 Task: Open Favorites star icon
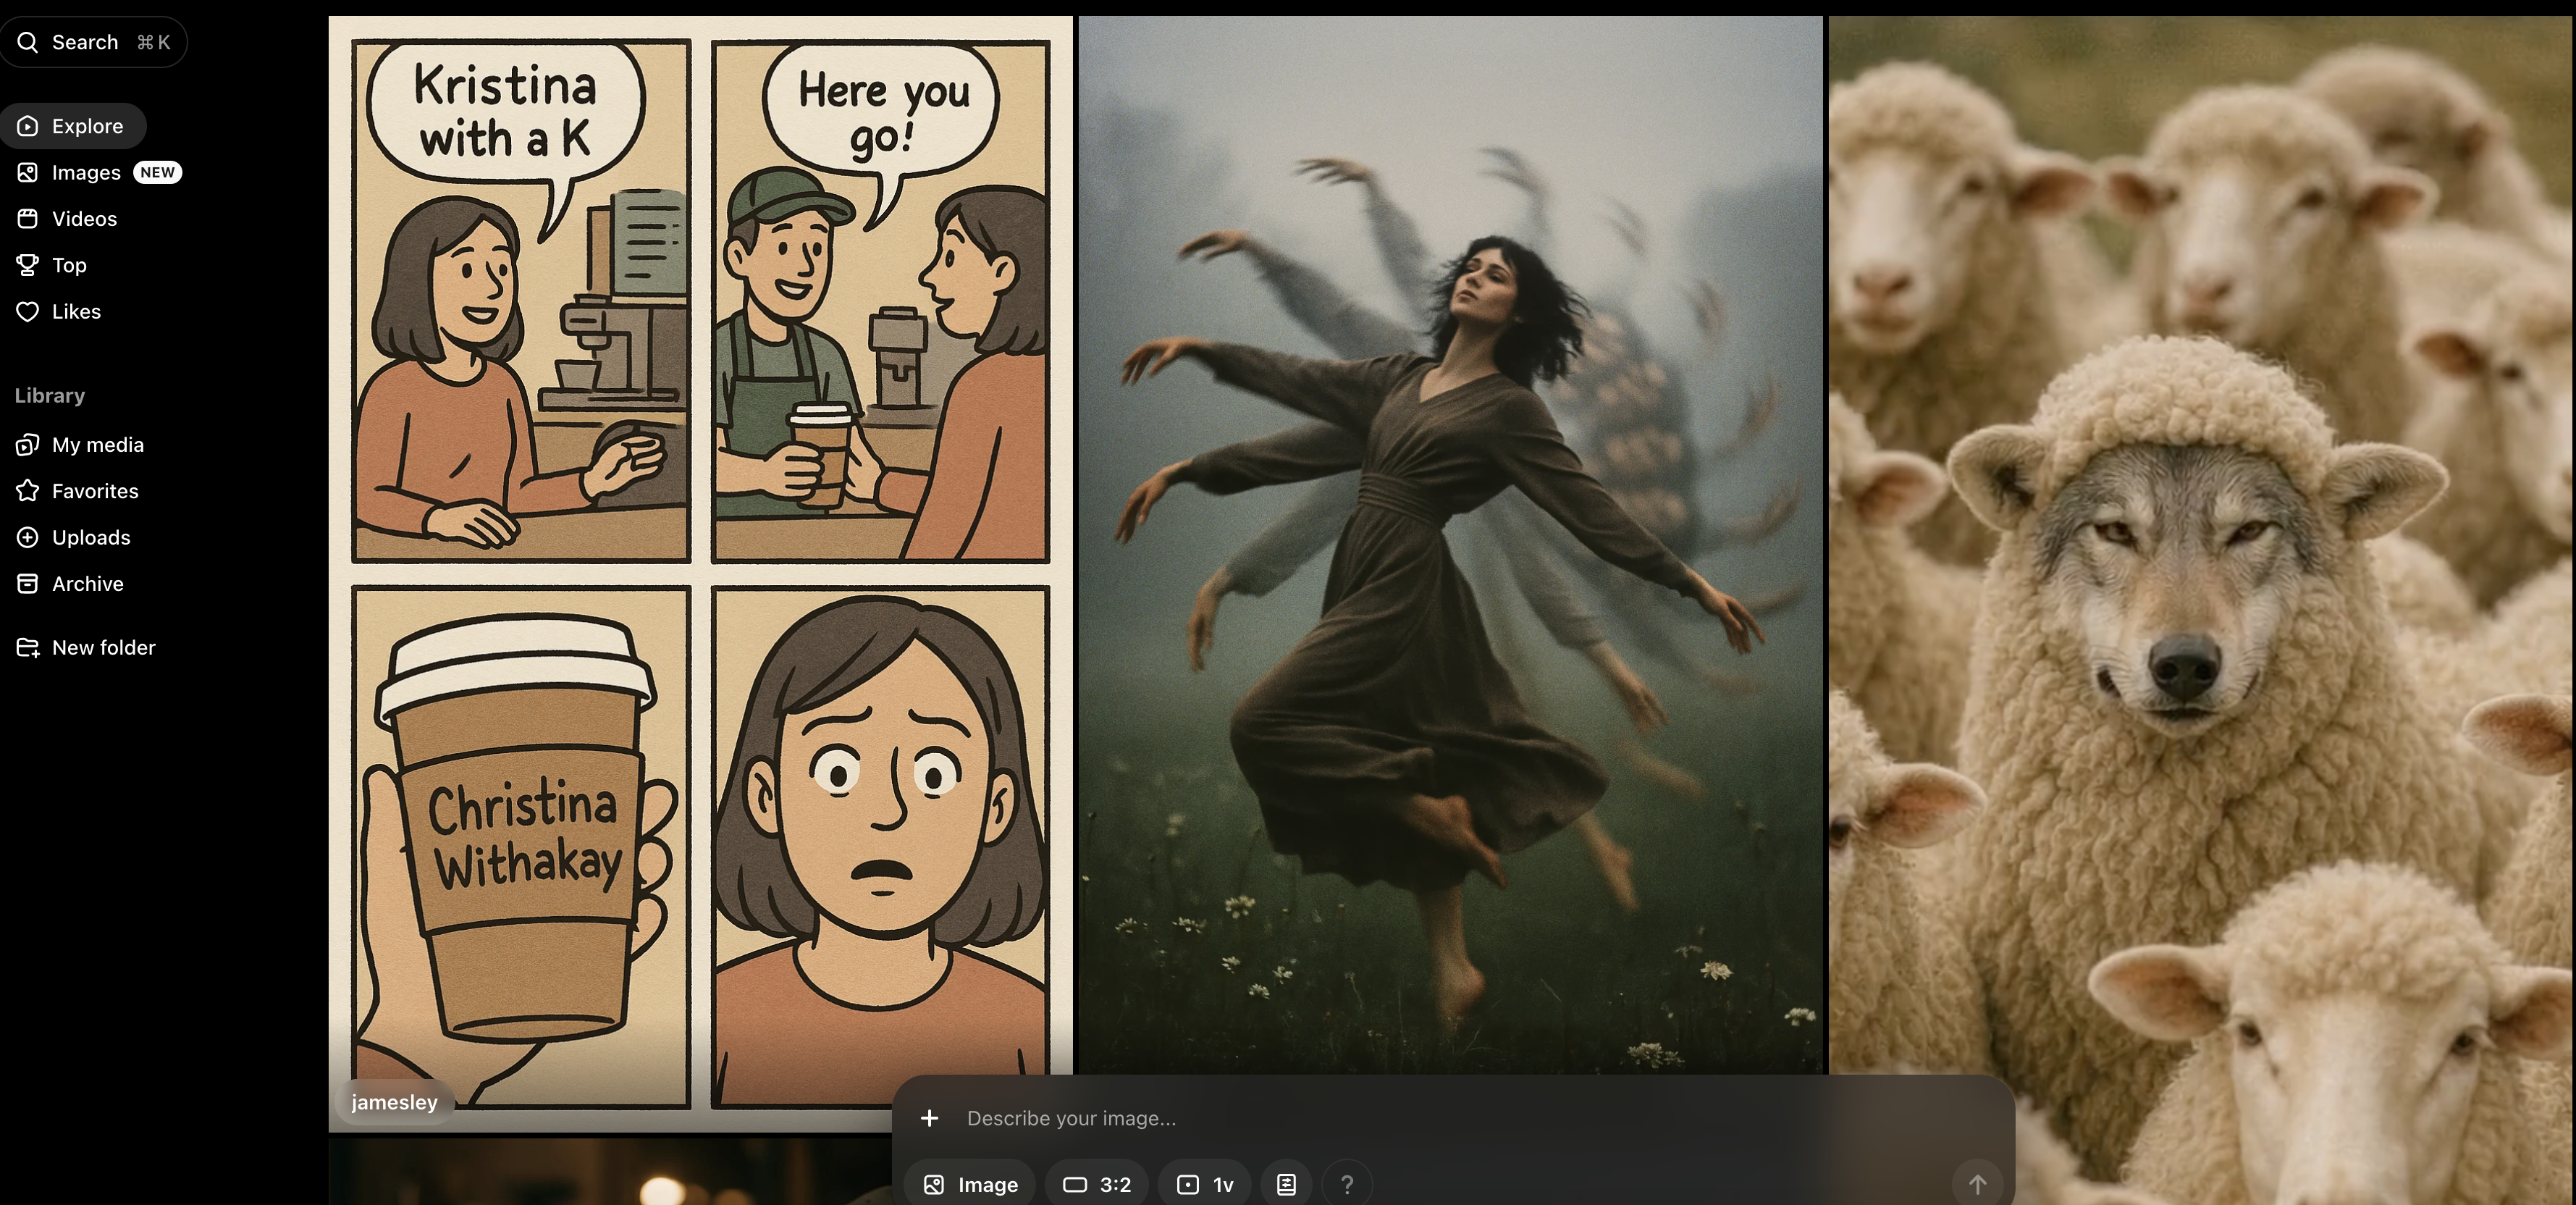(28, 491)
